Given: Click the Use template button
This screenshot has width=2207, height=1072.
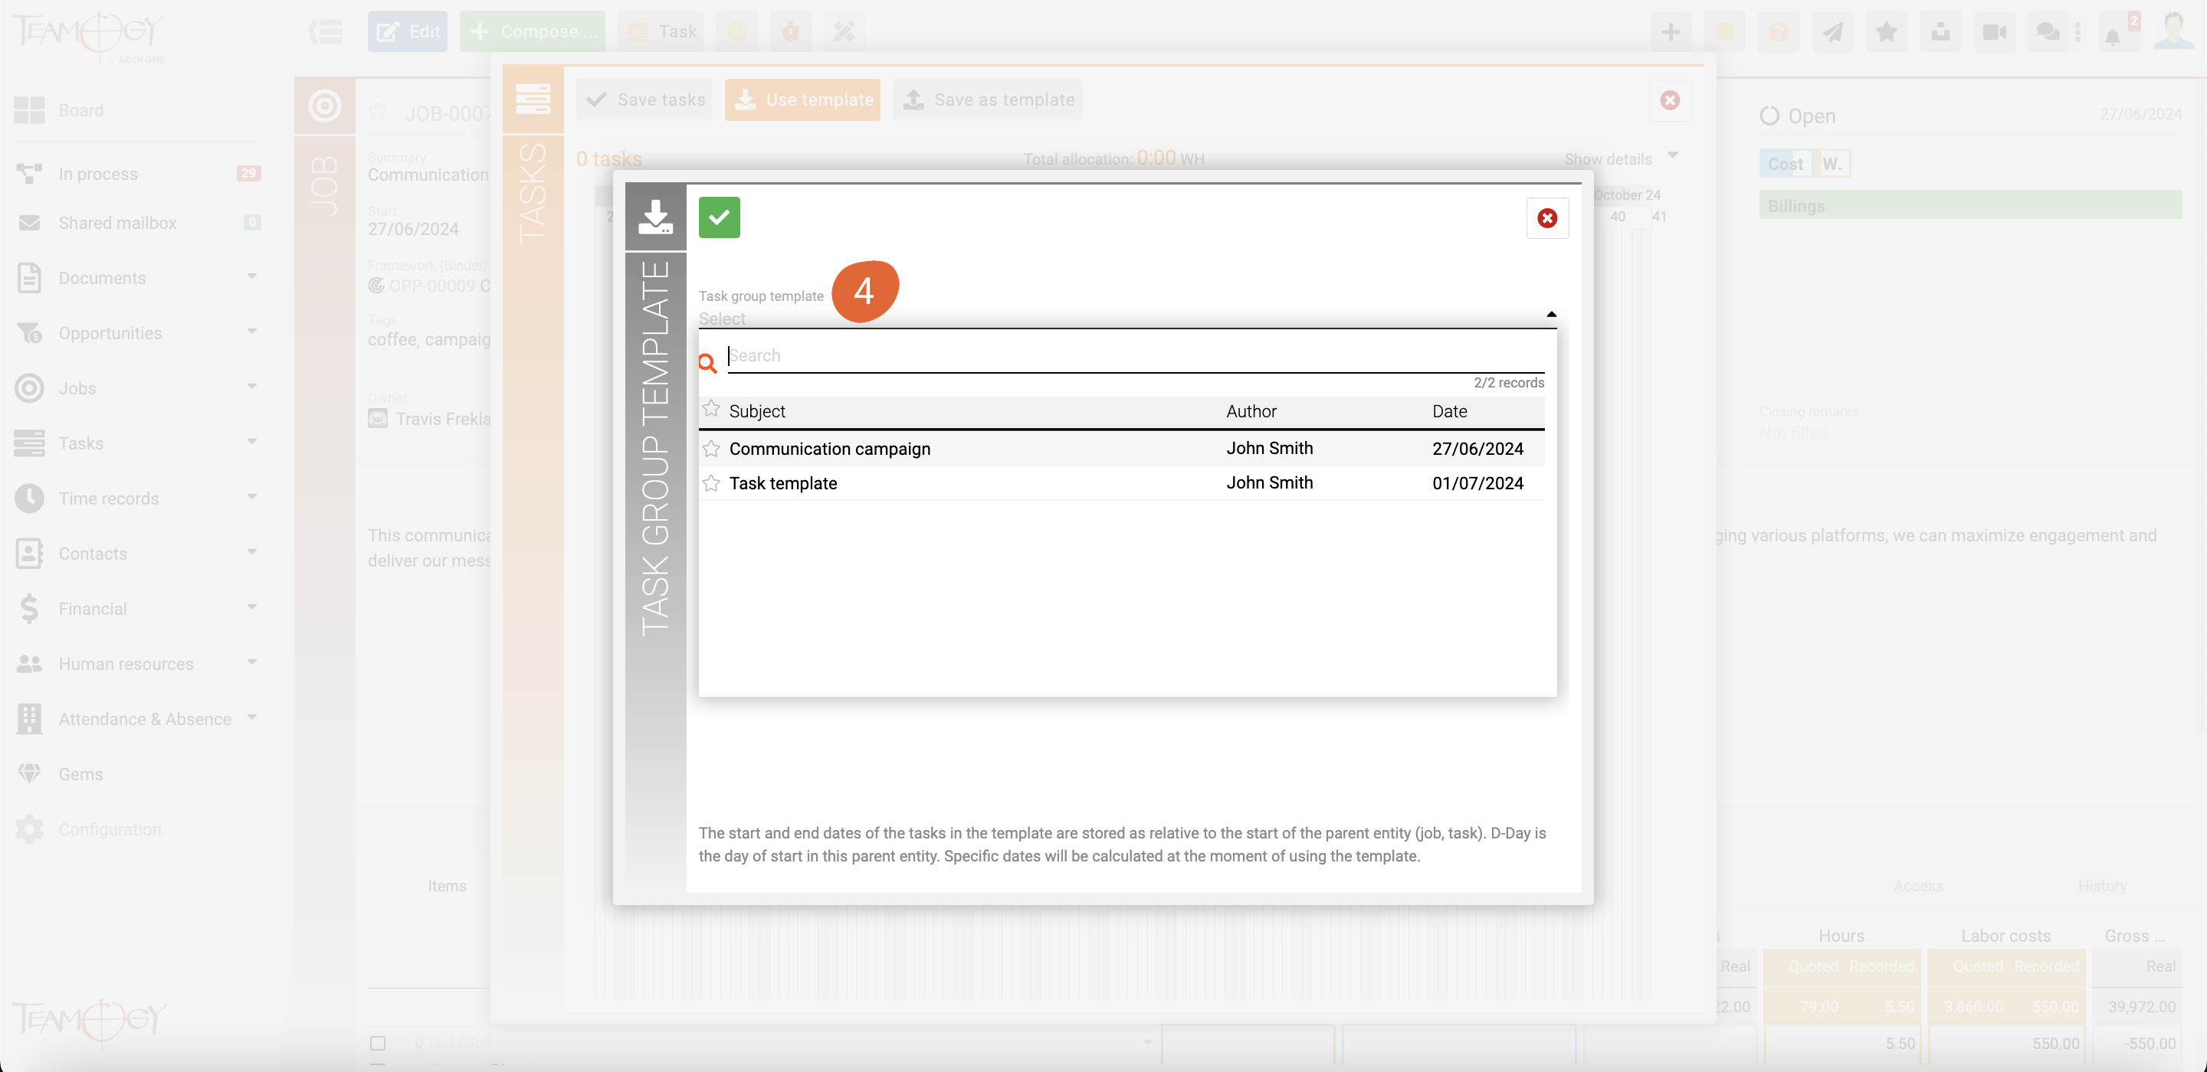Looking at the screenshot, I should coord(803,100).
